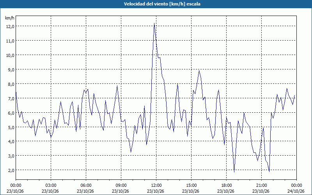The image size is (312, 195).
Task: Select the 6,0 y-axis value label
Action: click(11, 113)
